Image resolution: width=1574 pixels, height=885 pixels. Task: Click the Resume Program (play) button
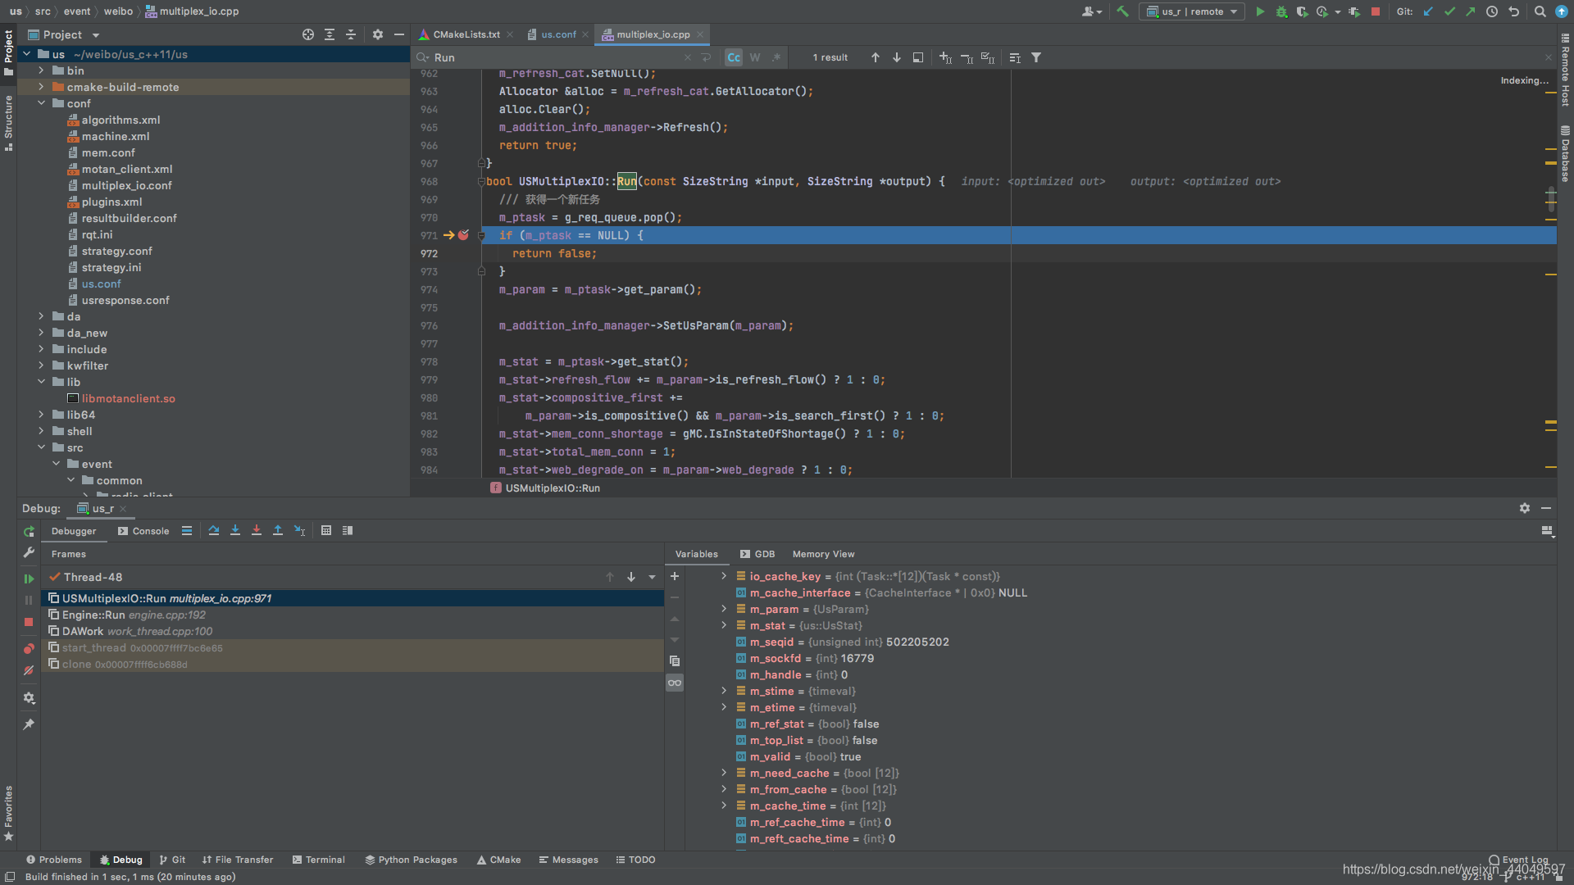click(30, 576)
